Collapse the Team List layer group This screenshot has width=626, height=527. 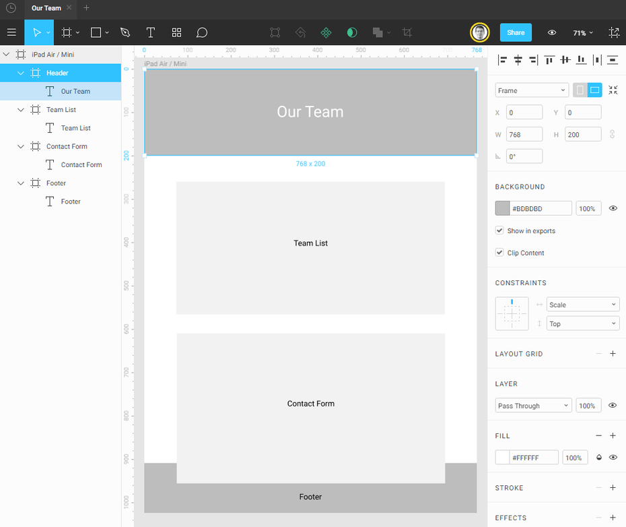pos(21,110)
